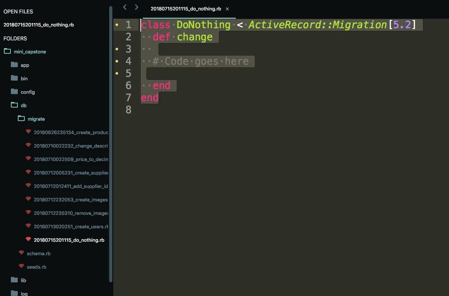Click ActiveRecord::Migration in line 1
The width and height of the screenshot is (449, 296).
[x=317, y=25]
